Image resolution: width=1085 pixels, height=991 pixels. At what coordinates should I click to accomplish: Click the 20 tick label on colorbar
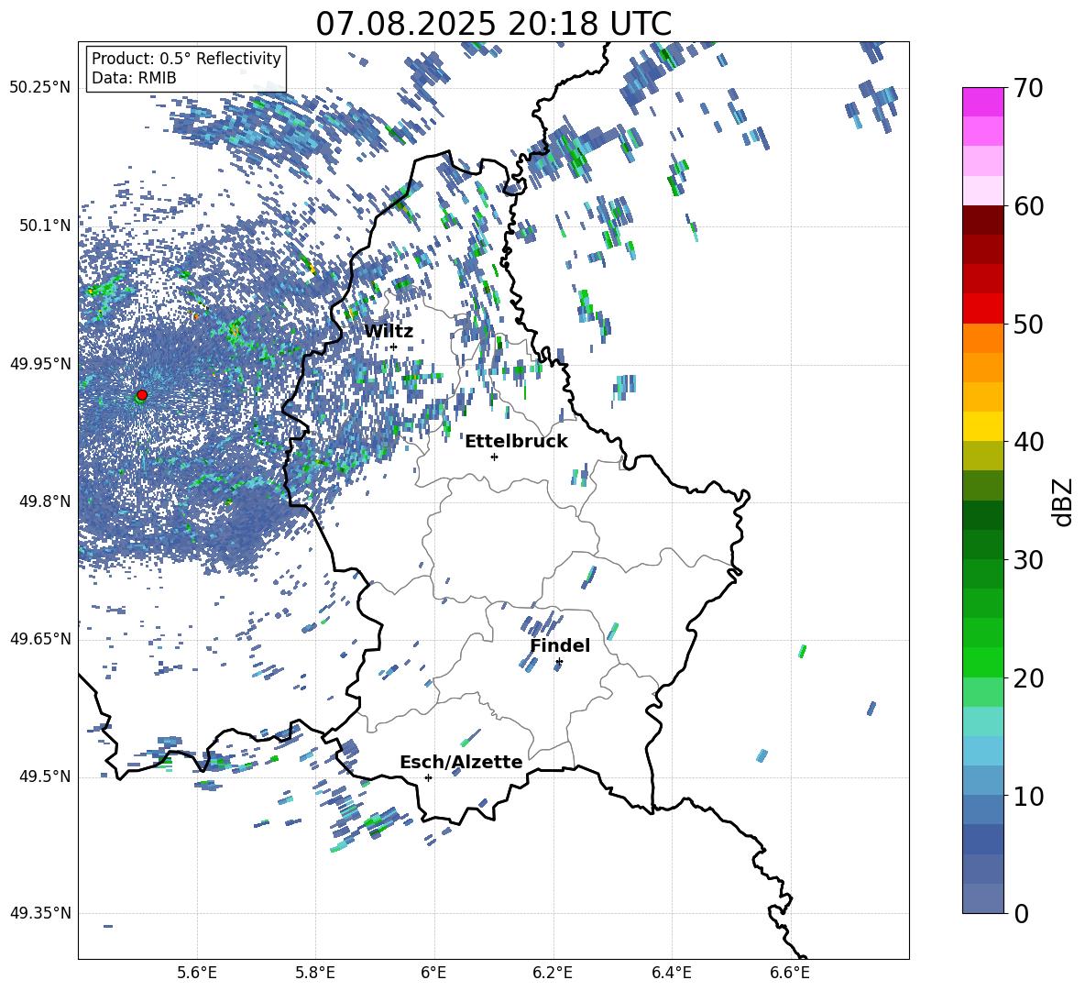(1027, 678)
